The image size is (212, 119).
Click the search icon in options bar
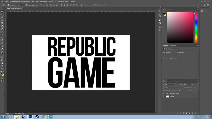[205, 5]
